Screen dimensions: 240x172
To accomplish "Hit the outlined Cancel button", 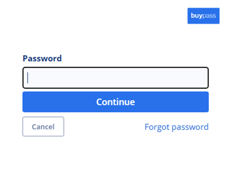I will coord(43,126).
